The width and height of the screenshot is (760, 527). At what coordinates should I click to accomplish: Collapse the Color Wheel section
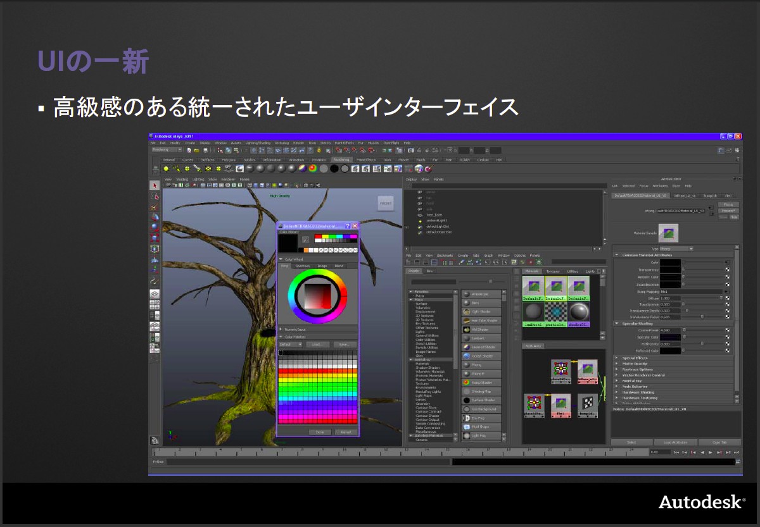click(281, 259)
